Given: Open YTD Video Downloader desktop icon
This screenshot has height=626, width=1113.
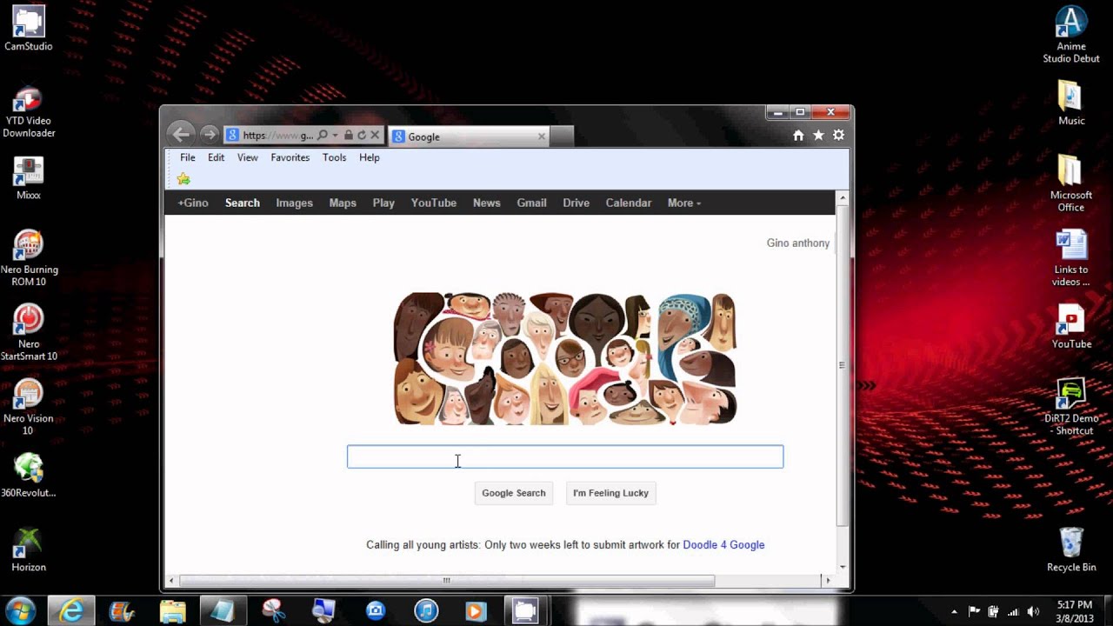Looking at the screenshot, I should click(29, 111).
